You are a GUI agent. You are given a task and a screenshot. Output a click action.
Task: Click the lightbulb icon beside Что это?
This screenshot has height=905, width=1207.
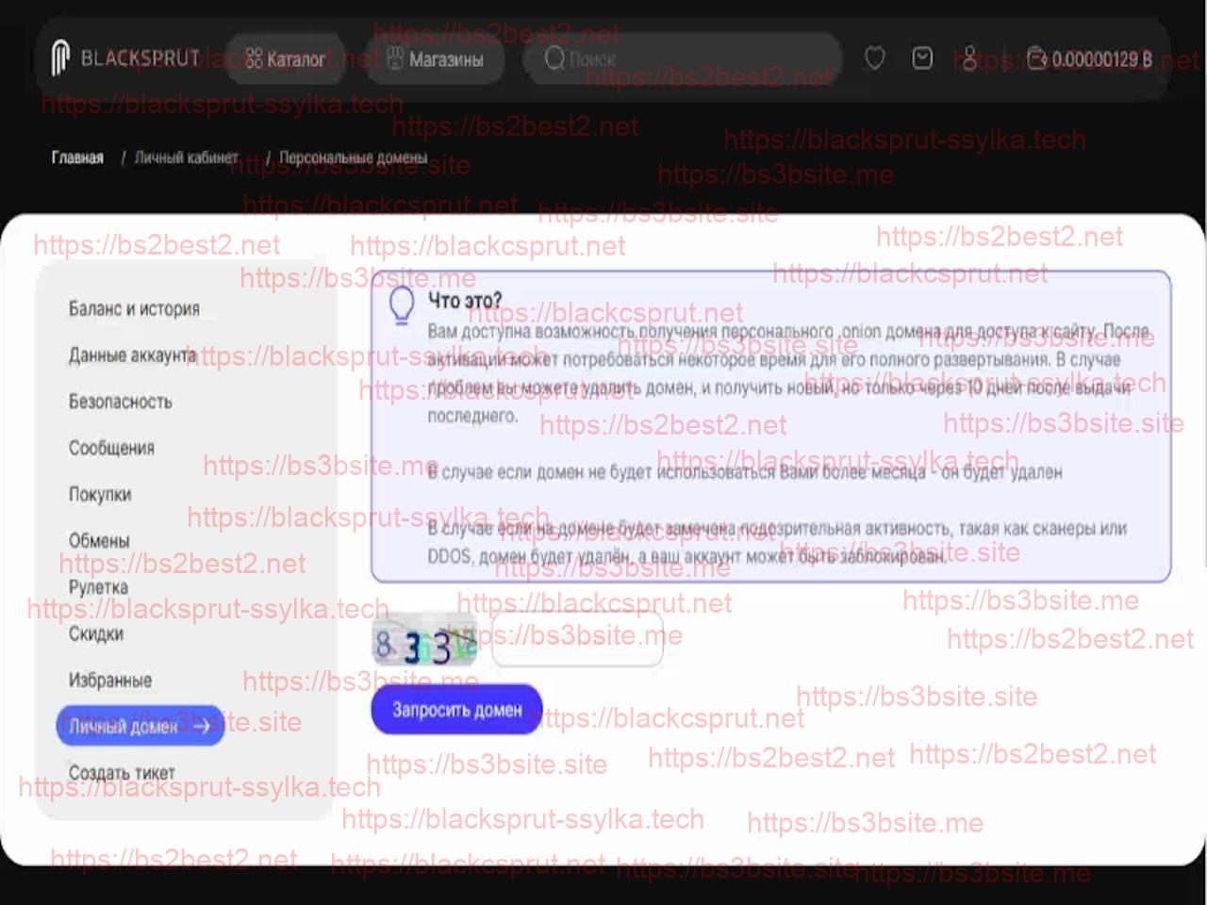coord(403,304)
